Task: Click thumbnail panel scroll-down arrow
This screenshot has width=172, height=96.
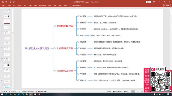Action: (13, 89)
